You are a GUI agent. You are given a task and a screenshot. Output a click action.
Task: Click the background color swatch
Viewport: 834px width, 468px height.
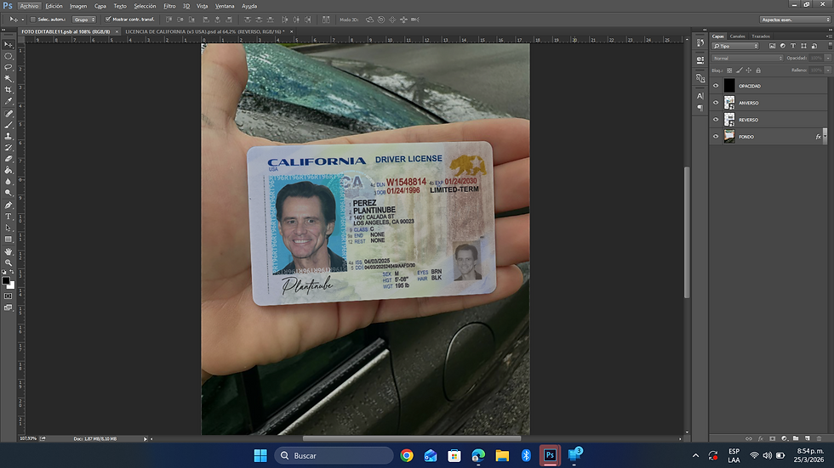[x=12, y=286]
